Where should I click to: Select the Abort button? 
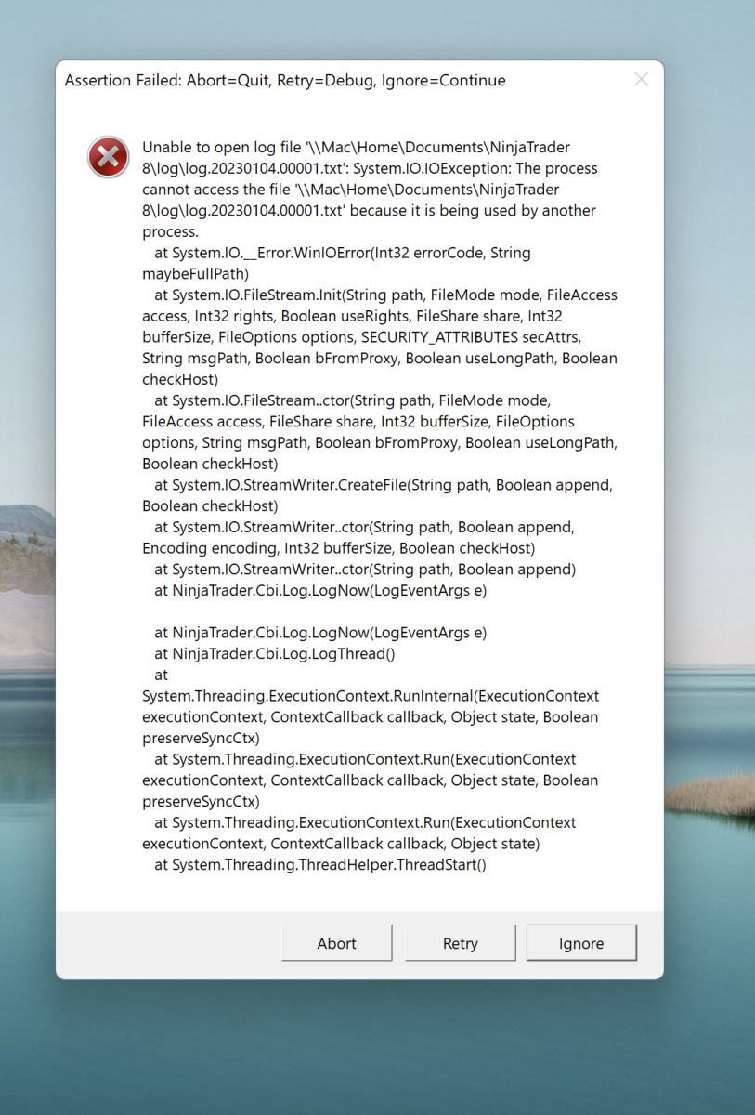[336, 942]
